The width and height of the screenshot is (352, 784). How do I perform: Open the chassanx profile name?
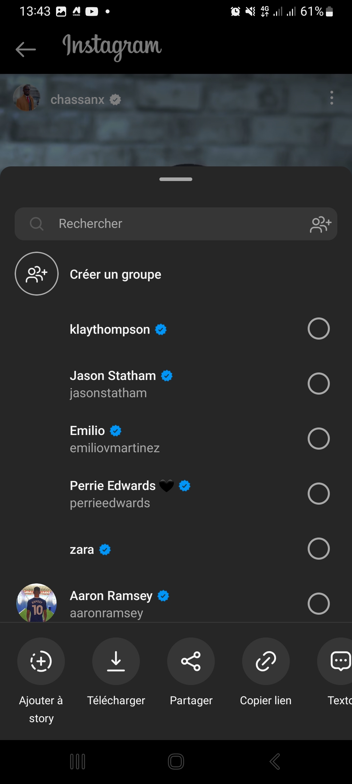pos(77,100)
